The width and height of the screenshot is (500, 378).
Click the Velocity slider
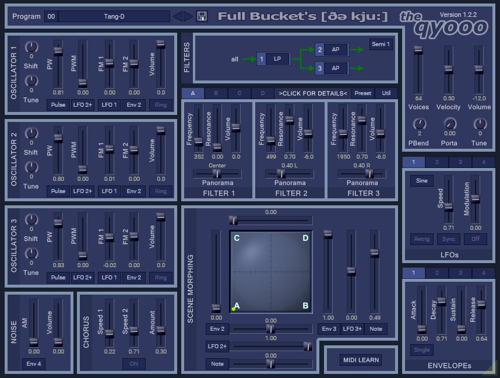(448, 70)
